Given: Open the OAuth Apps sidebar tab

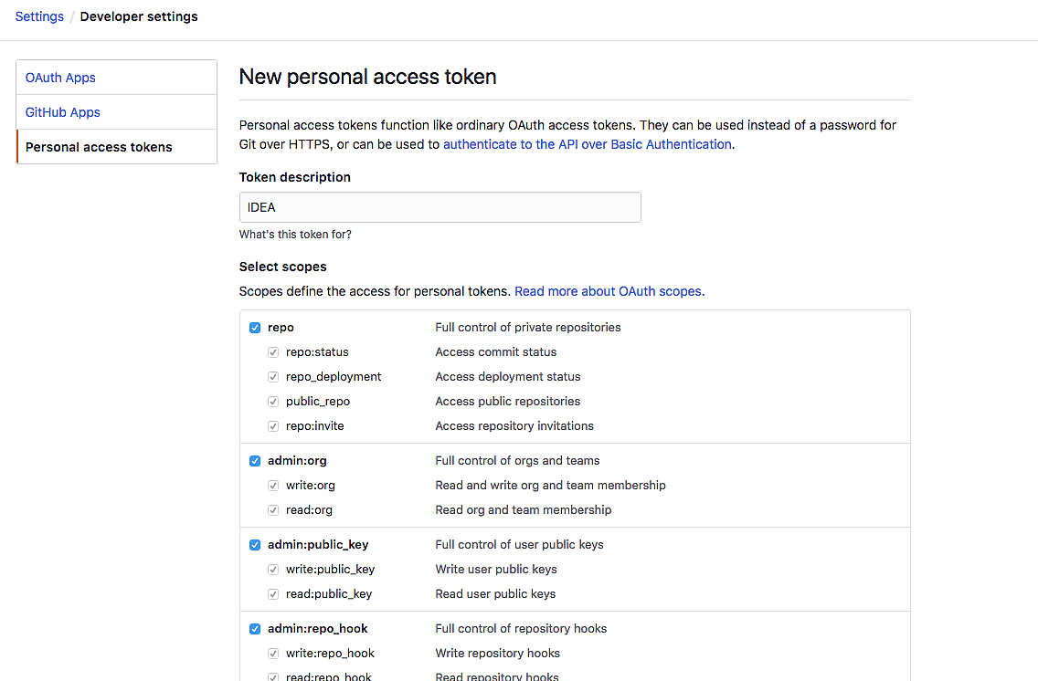Looking at the screenshot, I should [60, 78].
